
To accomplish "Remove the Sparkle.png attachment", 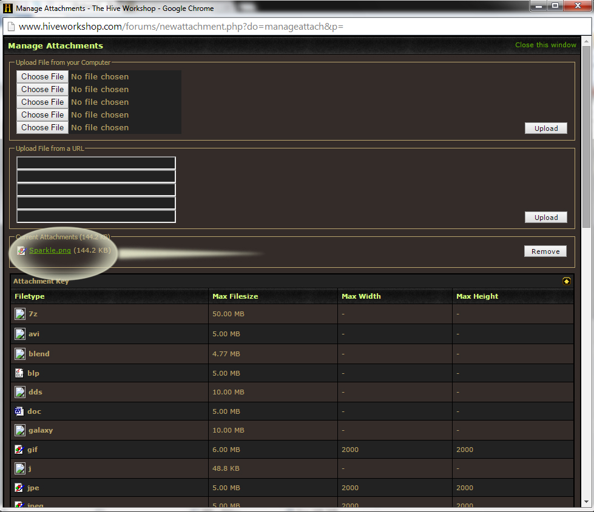I will pos(545,251).
